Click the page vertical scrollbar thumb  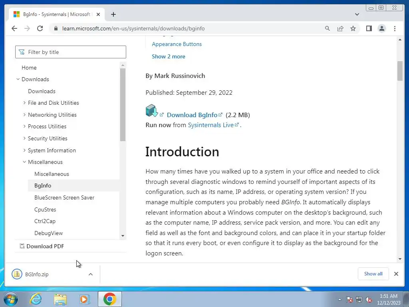pos(400,71)
